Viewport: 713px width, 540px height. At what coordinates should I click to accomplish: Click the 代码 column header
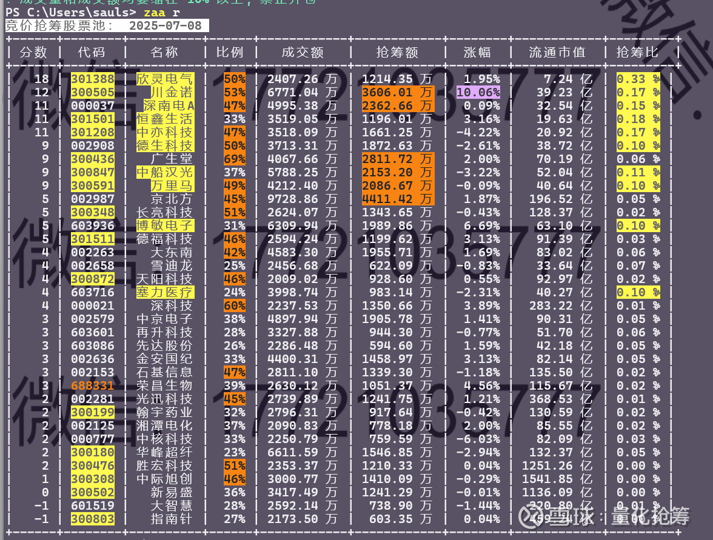[x=92, y=52]
